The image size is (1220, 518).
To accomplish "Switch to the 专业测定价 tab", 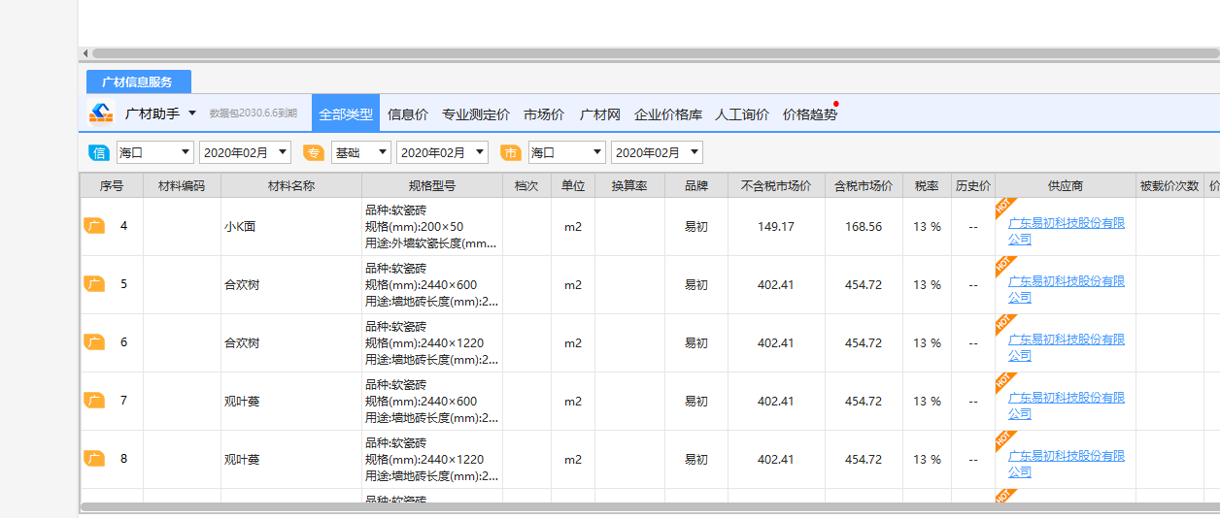I will [476, 113].
